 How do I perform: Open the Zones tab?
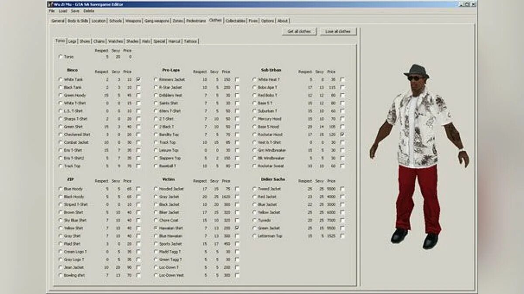pyautogui.click(x=178, y=21)
